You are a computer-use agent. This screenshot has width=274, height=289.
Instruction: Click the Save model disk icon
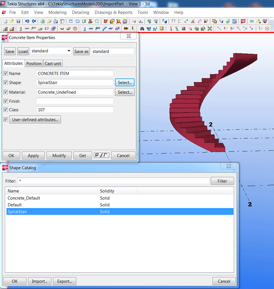coord(17,21)
